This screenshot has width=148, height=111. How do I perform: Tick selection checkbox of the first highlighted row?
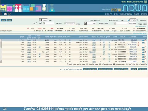coord(145,40)
